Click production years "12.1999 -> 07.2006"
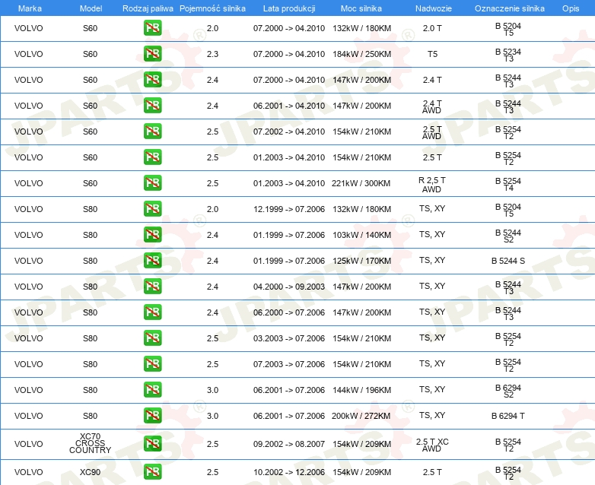This screenshot has width=595, height=485. coord(289,209)
